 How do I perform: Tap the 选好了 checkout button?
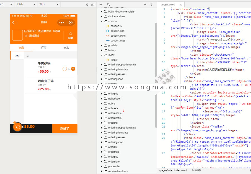pyautogui.click(x=65, y=128)
